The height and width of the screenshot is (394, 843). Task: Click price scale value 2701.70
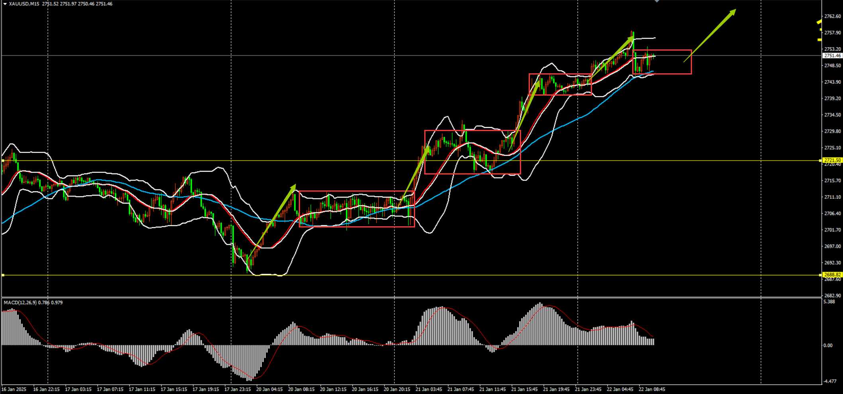click(x=833, y=230)
